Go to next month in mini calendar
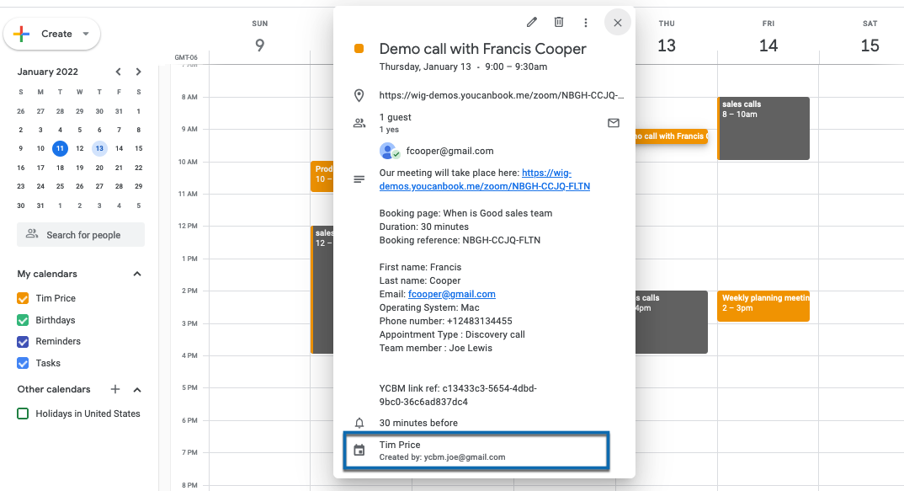904x491 pixels. (138, 72)
